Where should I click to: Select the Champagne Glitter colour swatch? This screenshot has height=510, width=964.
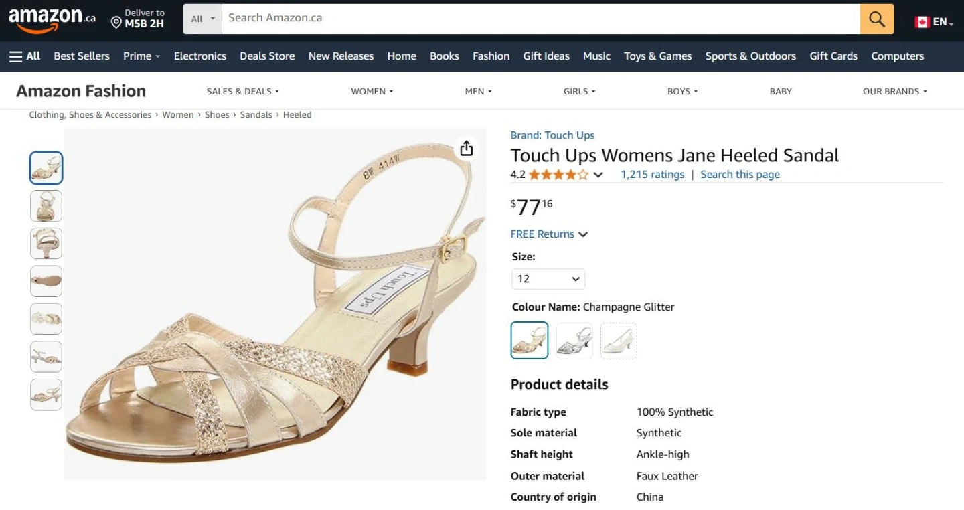click(x=529, y=341)
